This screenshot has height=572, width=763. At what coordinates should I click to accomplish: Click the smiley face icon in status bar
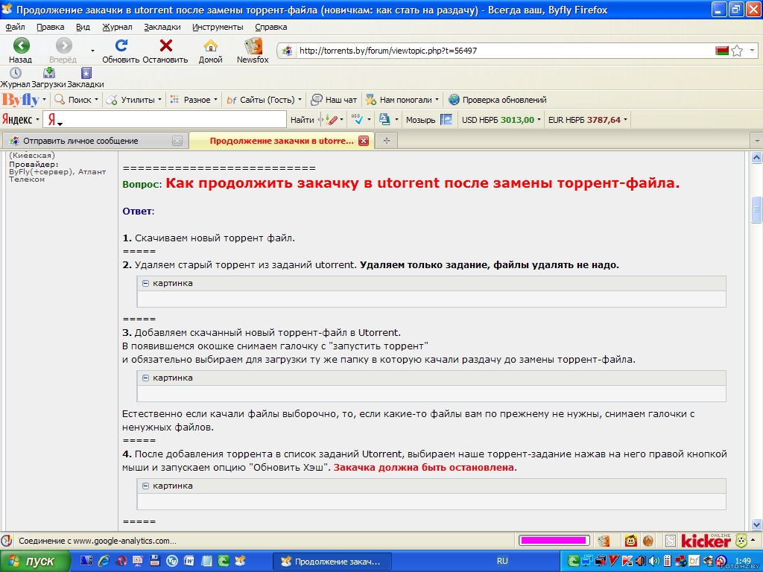[631, 541]
